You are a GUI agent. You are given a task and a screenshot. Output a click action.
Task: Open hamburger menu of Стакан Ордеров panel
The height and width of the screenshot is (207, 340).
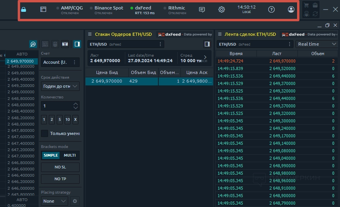[x=90, y=34]
